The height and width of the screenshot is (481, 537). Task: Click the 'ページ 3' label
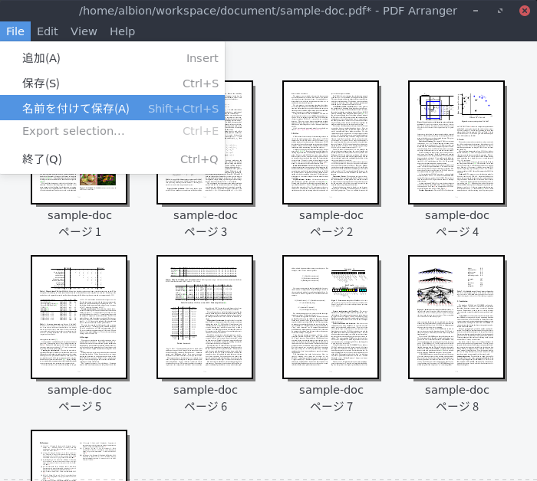point(206,232)
